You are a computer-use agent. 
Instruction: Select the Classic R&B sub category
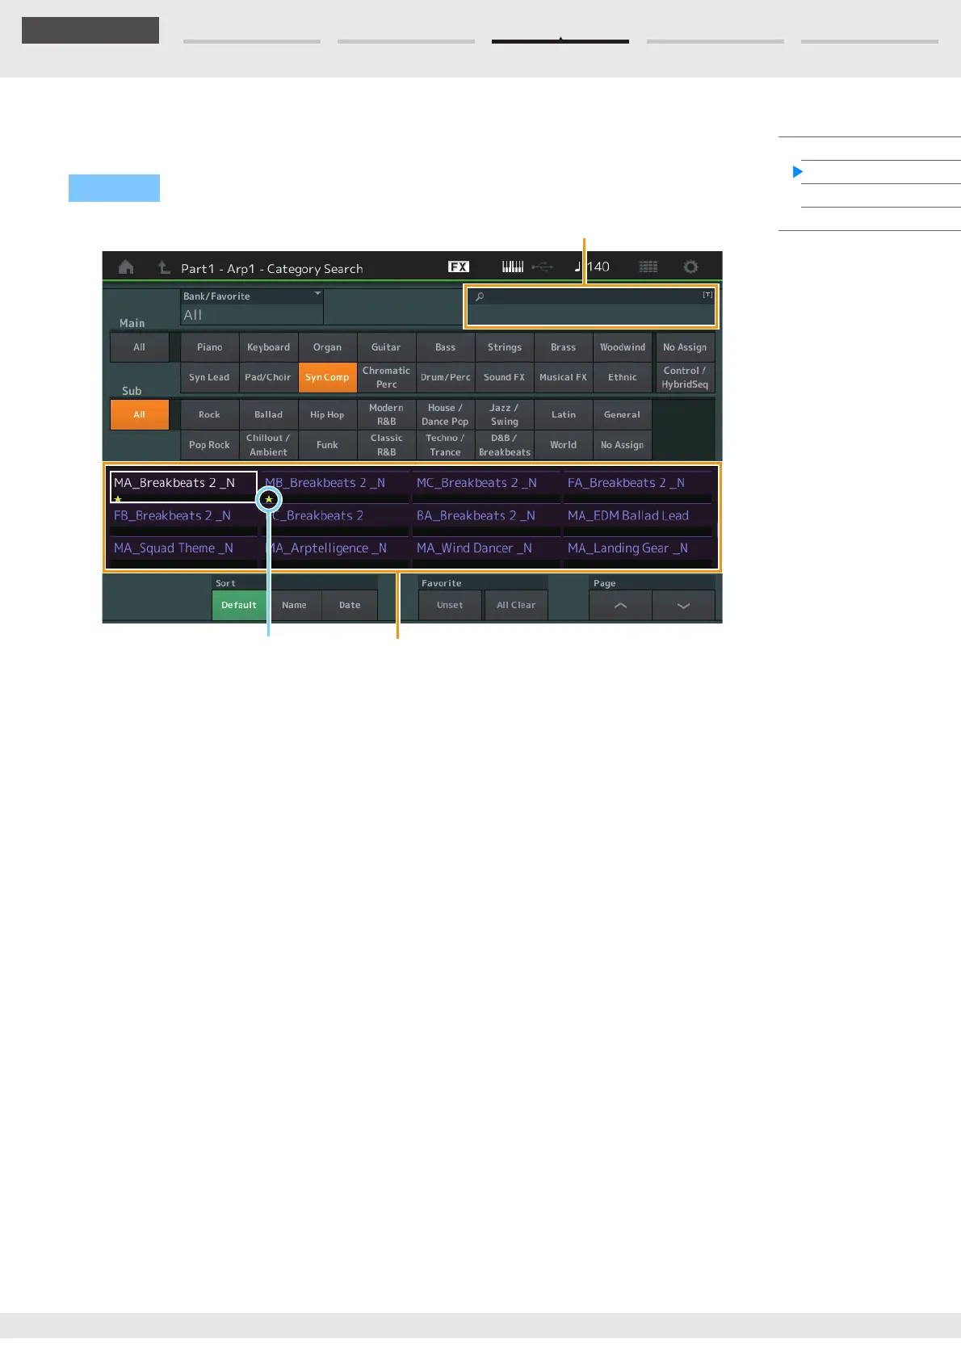pyautogui.click(x=387, y=445)
